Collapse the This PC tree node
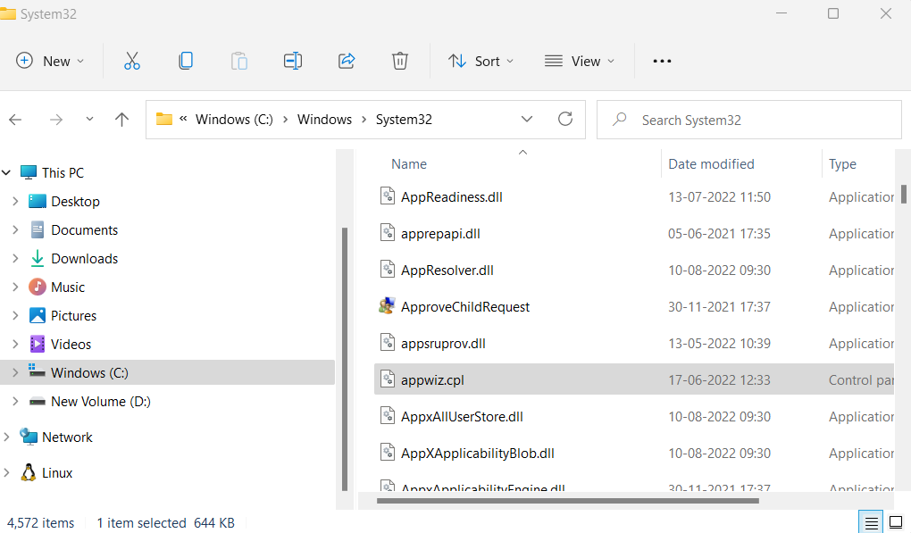This screenshot has width=911, height=533. point(6,172)
